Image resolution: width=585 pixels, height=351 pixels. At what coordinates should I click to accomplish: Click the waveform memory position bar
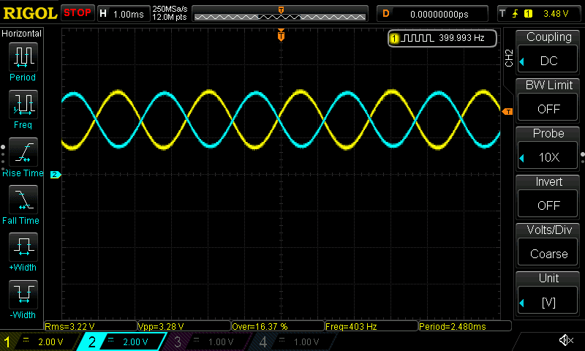(x=281, y=15)
